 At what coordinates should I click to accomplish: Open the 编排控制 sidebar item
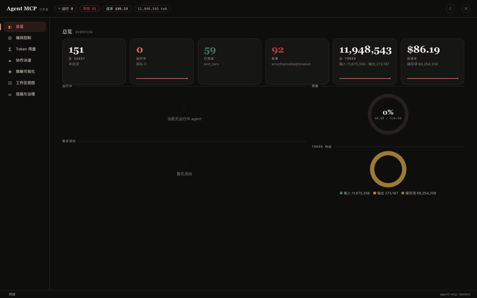[25, 38]
